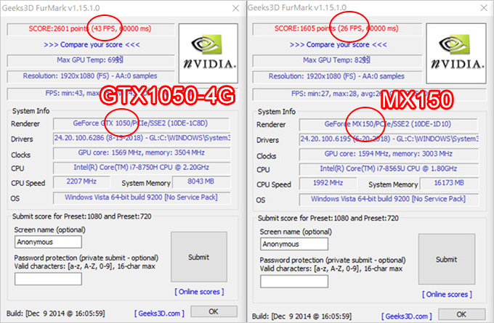
Task: Click Max GPU Temp: 82 field
Action: pyautogui.click(x=337, y=60)
